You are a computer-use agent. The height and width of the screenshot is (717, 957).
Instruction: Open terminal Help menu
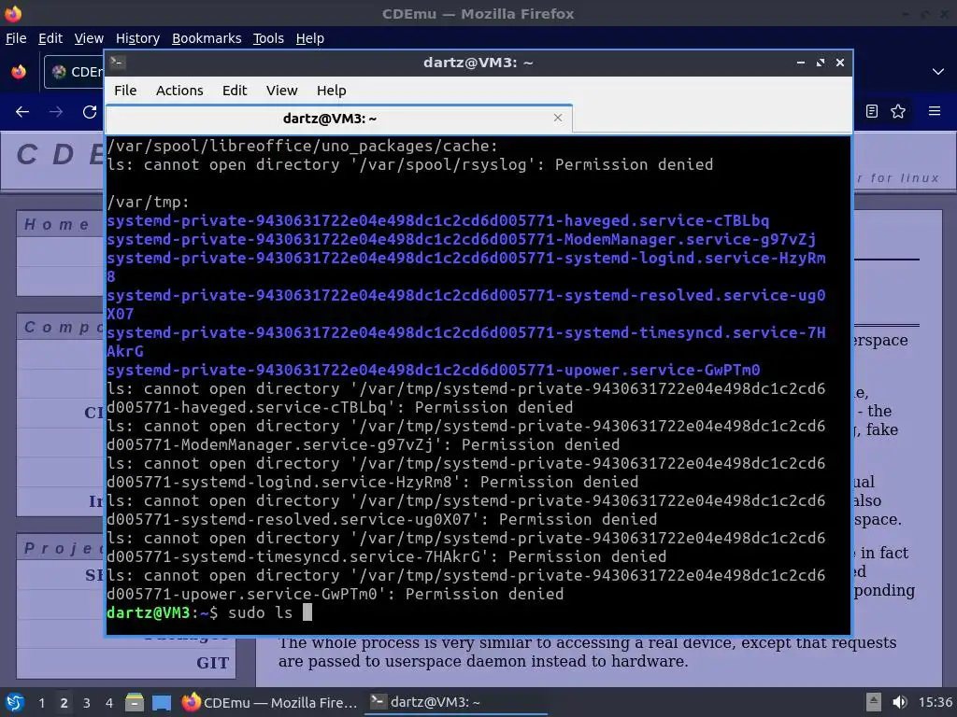click(x=332, y=91)
